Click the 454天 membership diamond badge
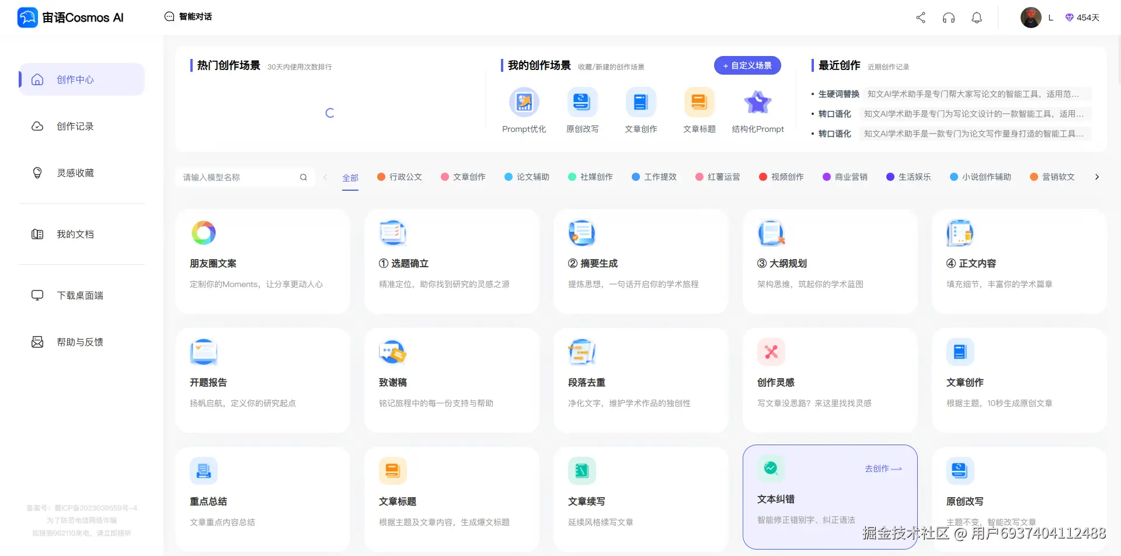The height and width of the screenshot is (556, 1121). point(1082,18)
